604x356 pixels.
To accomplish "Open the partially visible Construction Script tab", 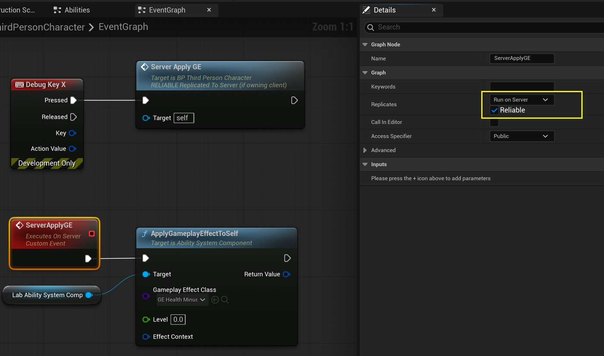I will (x=17, y=10).
